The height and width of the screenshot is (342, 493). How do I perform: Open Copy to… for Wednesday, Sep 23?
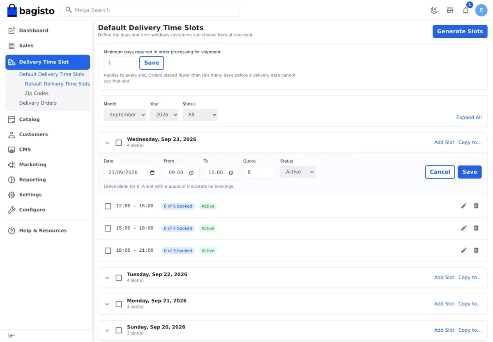(x=470, y=142)
